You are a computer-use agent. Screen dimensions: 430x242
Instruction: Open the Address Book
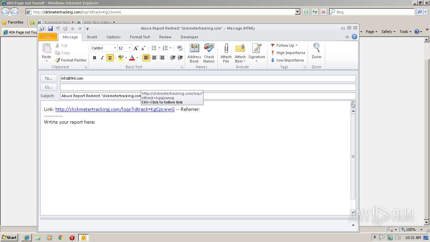[x=194, y=53]
